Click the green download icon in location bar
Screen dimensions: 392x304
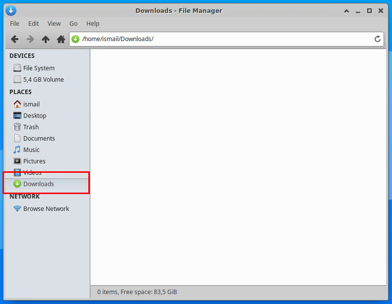coord(75,39)
